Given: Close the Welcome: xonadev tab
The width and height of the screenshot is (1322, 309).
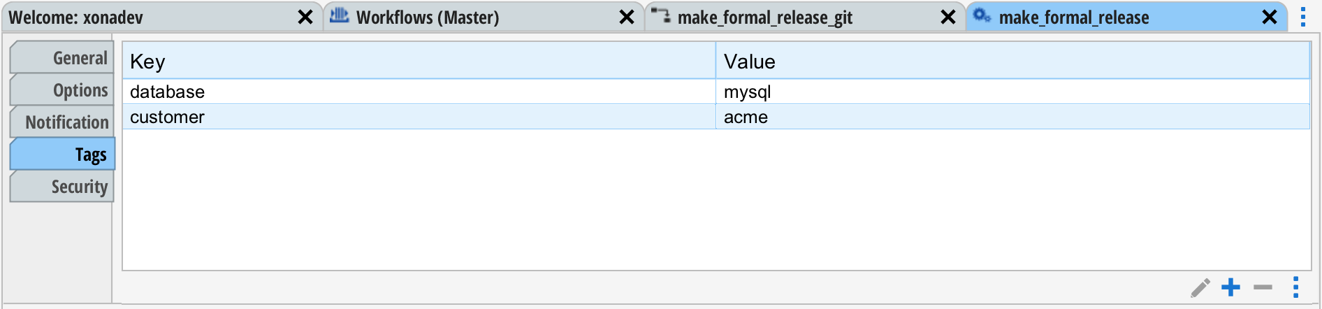Looking at the screenshot, I should click(x=305, y=17).
